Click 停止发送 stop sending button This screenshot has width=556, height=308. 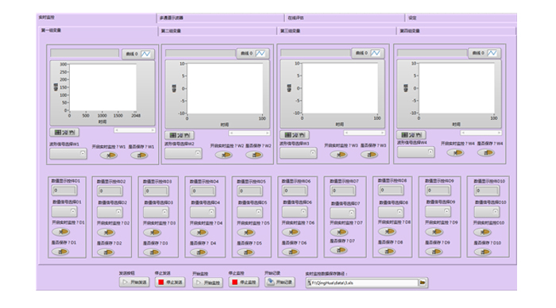[x=170, y=282]
